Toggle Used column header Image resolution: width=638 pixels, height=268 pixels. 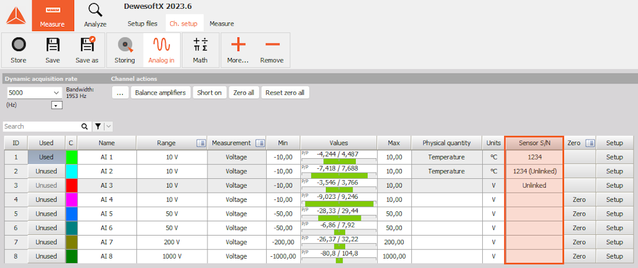(46, 143)
